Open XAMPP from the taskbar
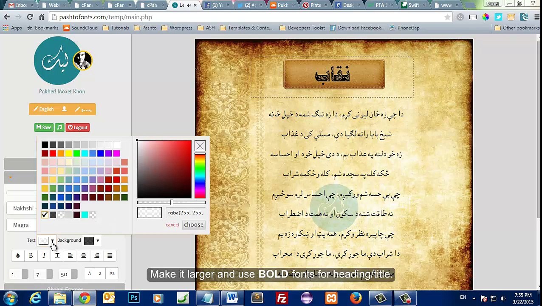This screenshot has width=542, height=306. 331,298
